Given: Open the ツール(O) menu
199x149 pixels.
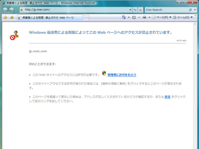Looking at the screenshot, I should pyautogui.click(x=183, y=17).
